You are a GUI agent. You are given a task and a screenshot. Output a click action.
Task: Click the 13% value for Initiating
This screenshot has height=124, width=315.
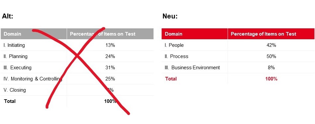click(110, 45)
